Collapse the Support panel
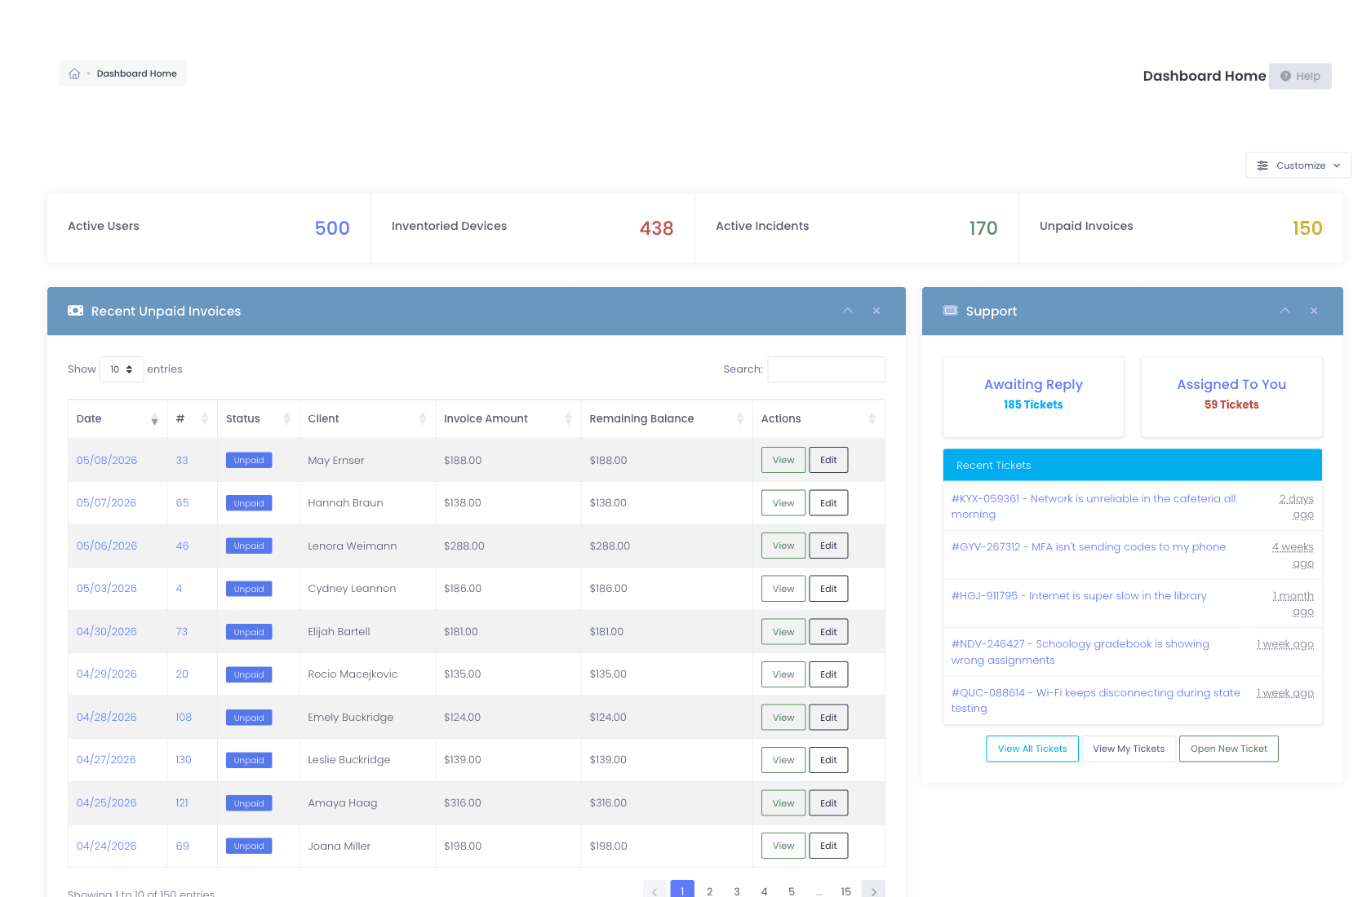The width and height of the screenshot is (1371, 897). tap(1285, 311)
